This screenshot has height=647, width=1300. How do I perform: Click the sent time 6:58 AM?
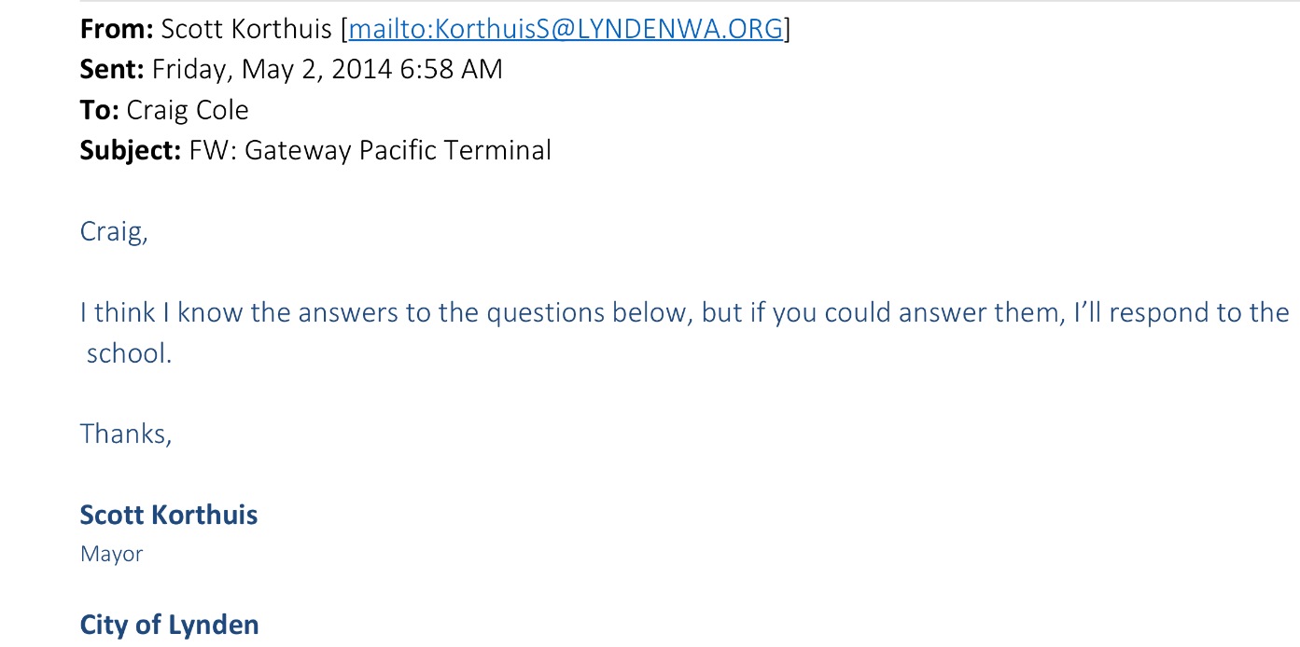[452, 70]
